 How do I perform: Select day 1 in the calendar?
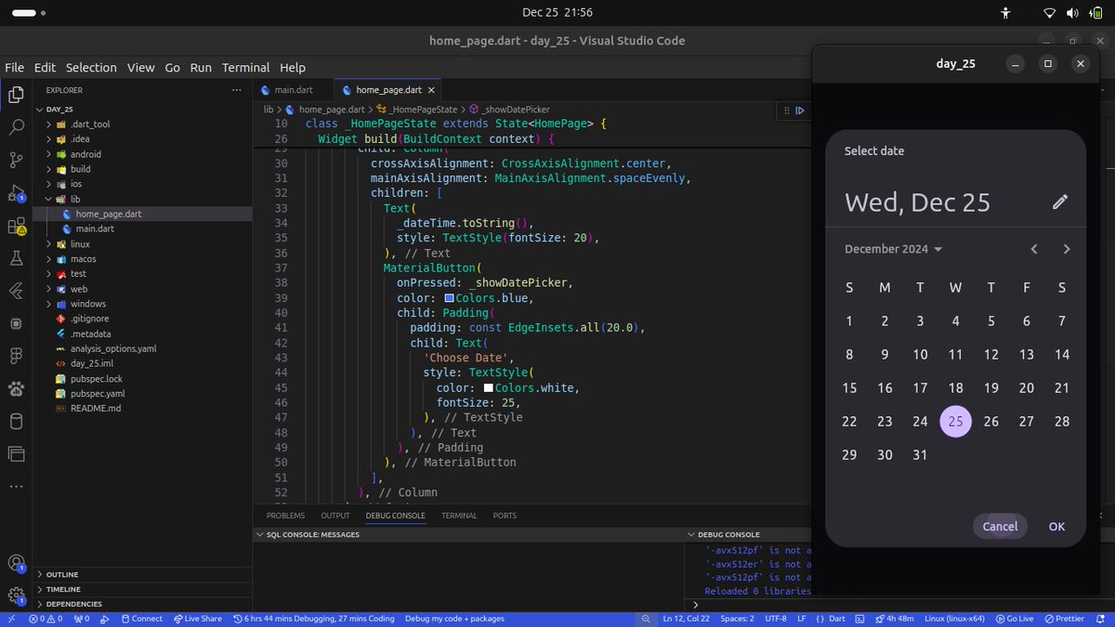click(849, 321)
